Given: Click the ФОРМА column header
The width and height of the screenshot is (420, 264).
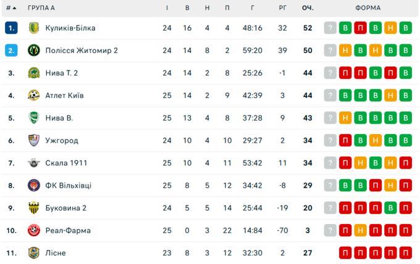Looking at the screenshot, I should pyautogui.click(x=367, y=8).
